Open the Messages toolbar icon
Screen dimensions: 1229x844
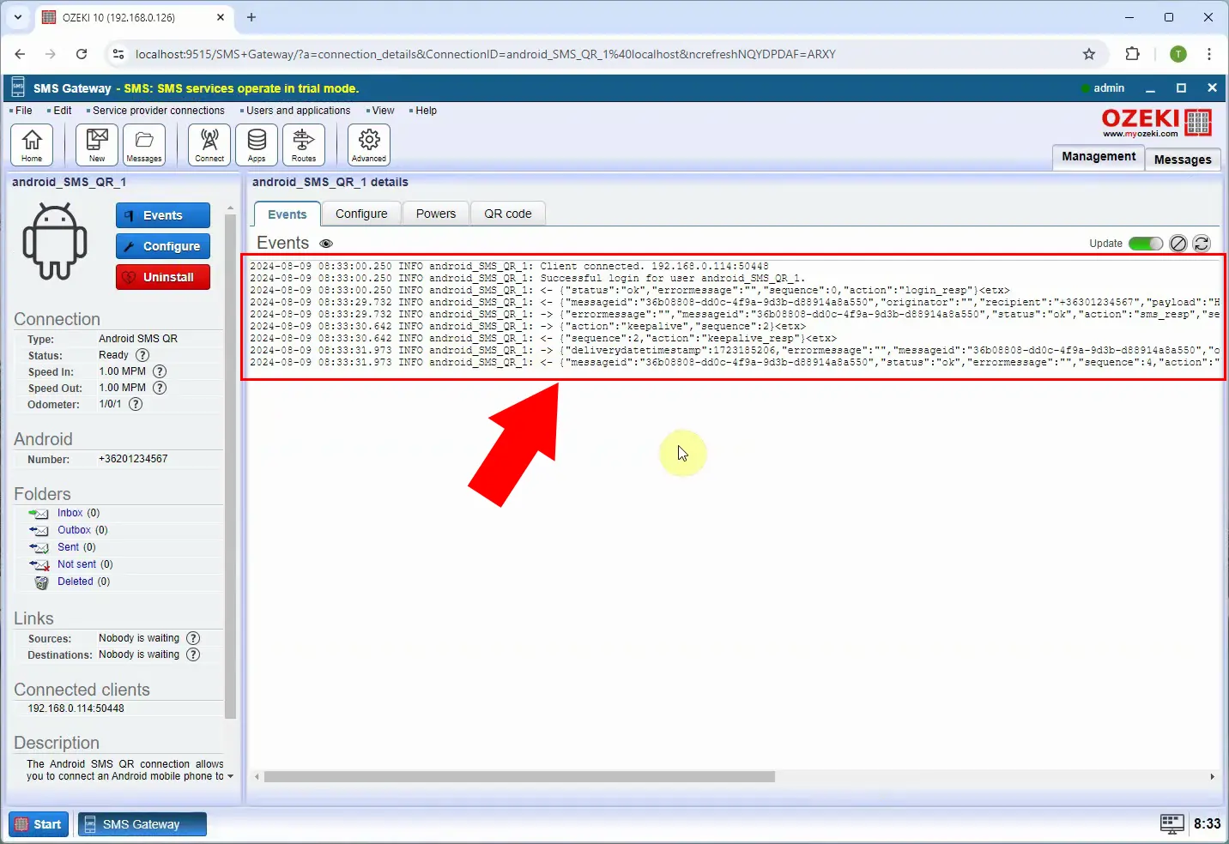(x=144, y=144)
